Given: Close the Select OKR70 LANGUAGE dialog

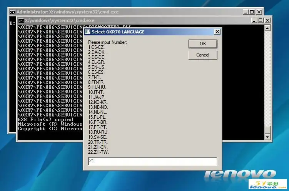Looking at the screenshot, I should click(217, 32).
